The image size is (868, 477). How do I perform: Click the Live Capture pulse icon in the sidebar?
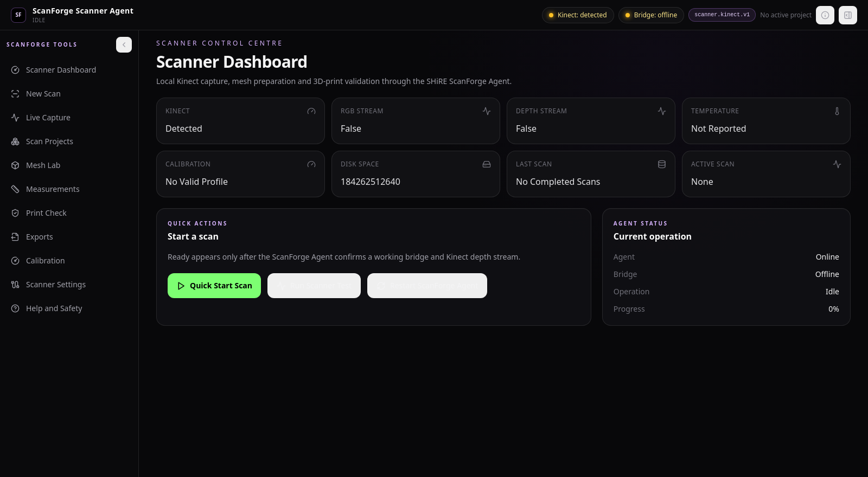[15, 118]
